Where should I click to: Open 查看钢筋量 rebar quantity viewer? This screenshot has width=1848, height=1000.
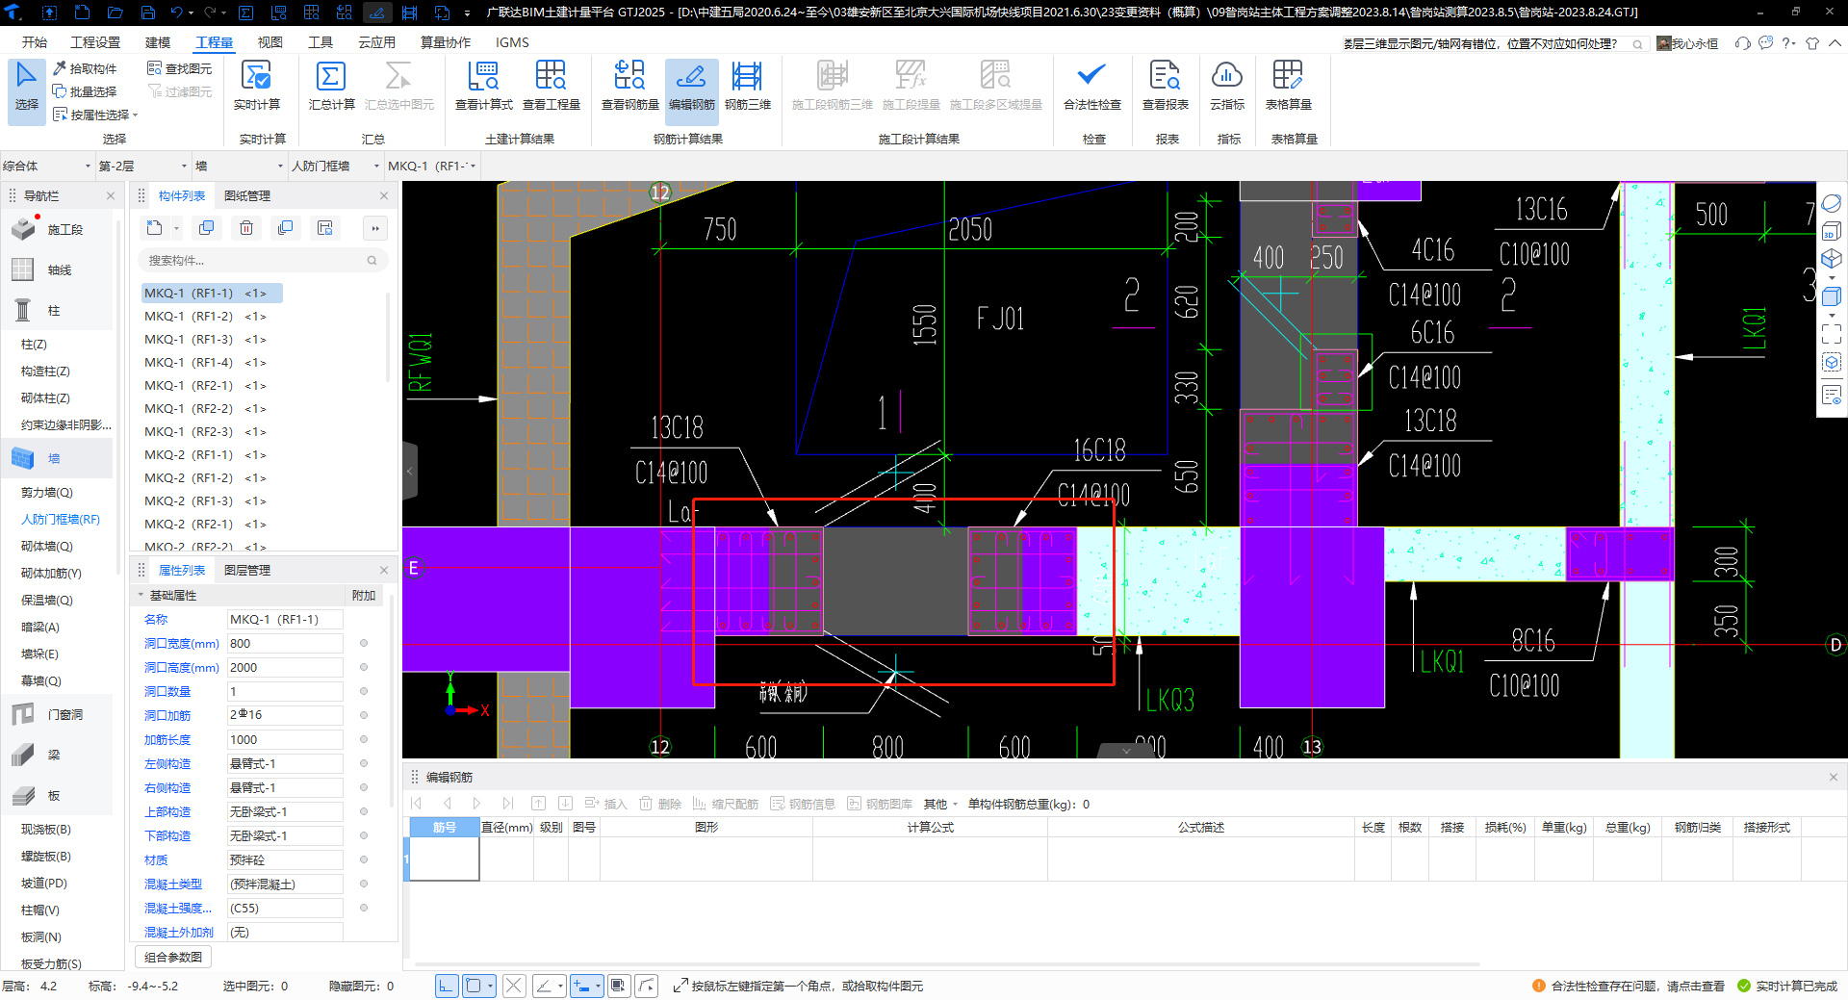point(629,87)
